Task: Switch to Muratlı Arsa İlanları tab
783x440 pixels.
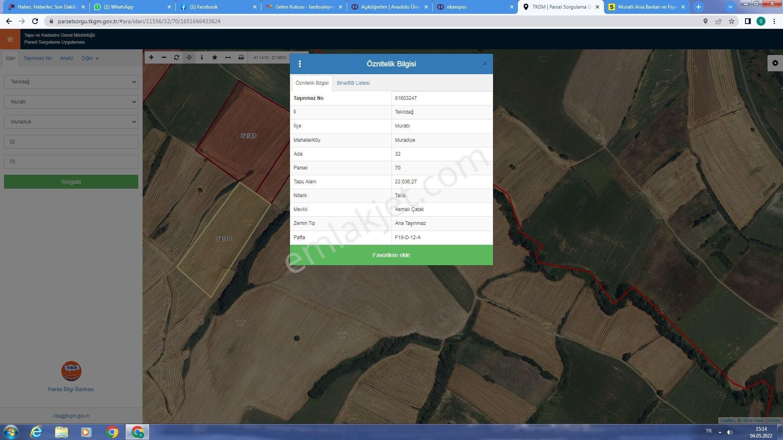Action: (x=647, y=7)
